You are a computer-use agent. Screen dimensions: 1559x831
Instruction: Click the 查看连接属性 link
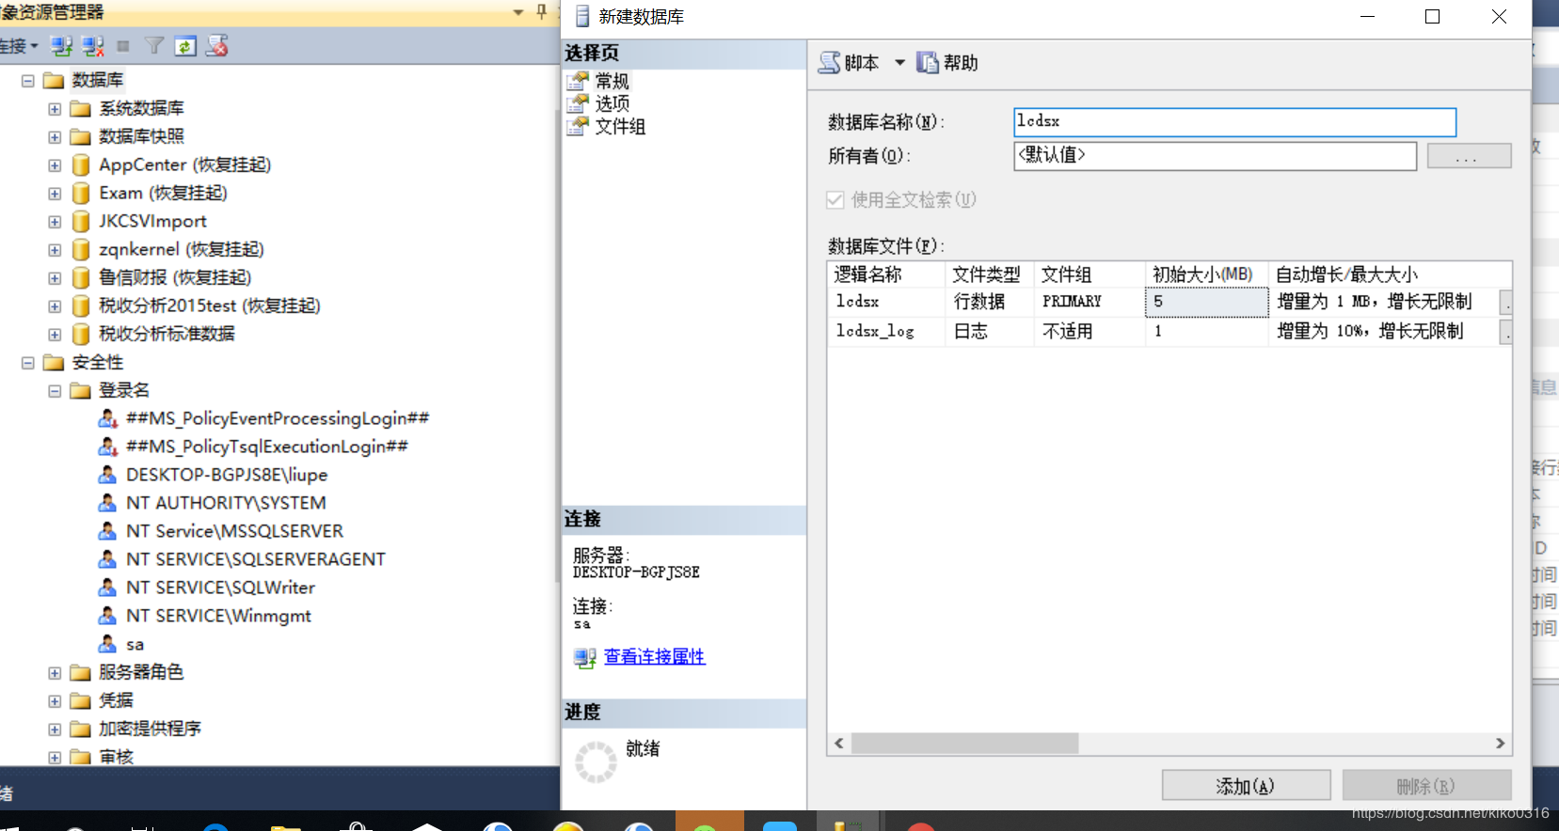click(x=654, y=656)
